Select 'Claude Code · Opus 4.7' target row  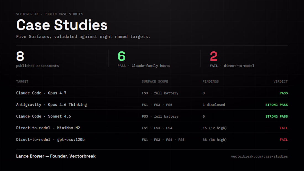tap(152, 93)
